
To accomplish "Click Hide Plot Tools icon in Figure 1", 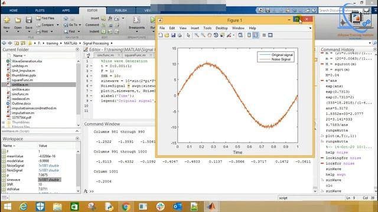I will [x=264, y=35].
